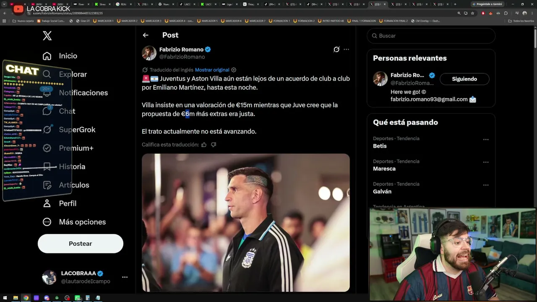Open the Calculator taskbar icon
Viewport: 537px width, 302px height.
88,298
